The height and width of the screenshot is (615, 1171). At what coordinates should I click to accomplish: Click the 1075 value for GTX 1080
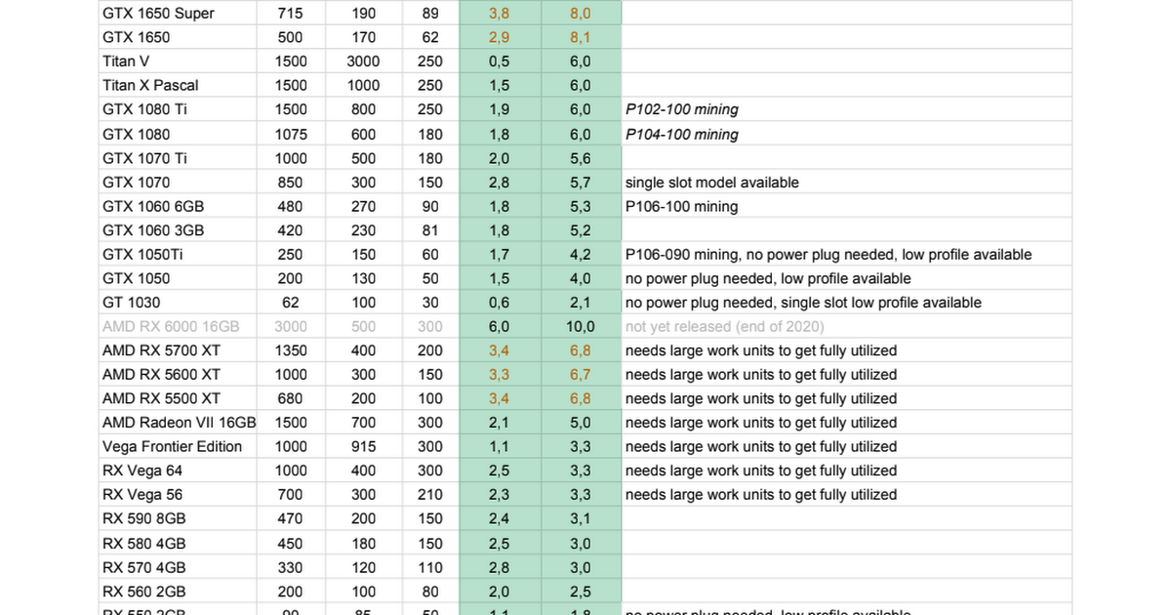click(x=291, y=134)
